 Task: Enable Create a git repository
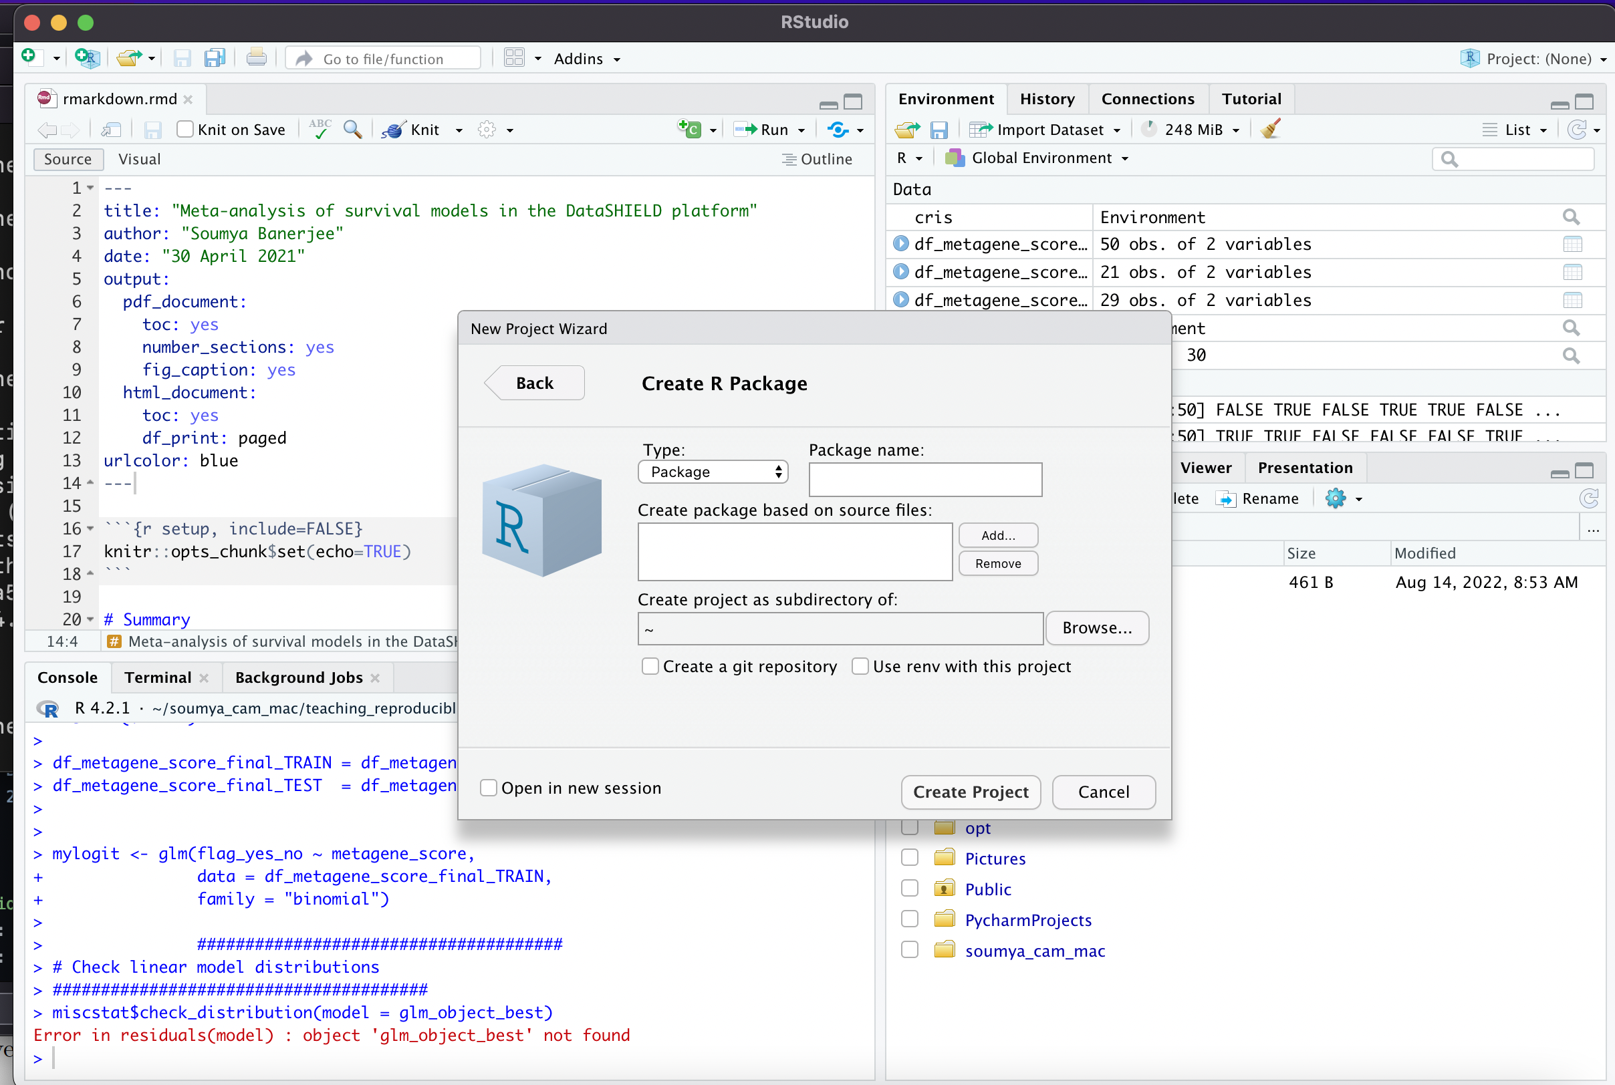tap(649, 665)
